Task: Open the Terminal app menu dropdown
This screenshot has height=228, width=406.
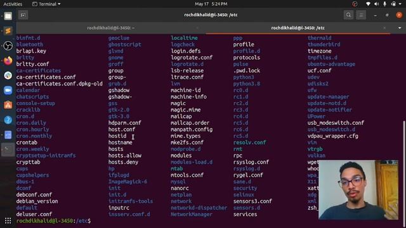Action: 46,4
